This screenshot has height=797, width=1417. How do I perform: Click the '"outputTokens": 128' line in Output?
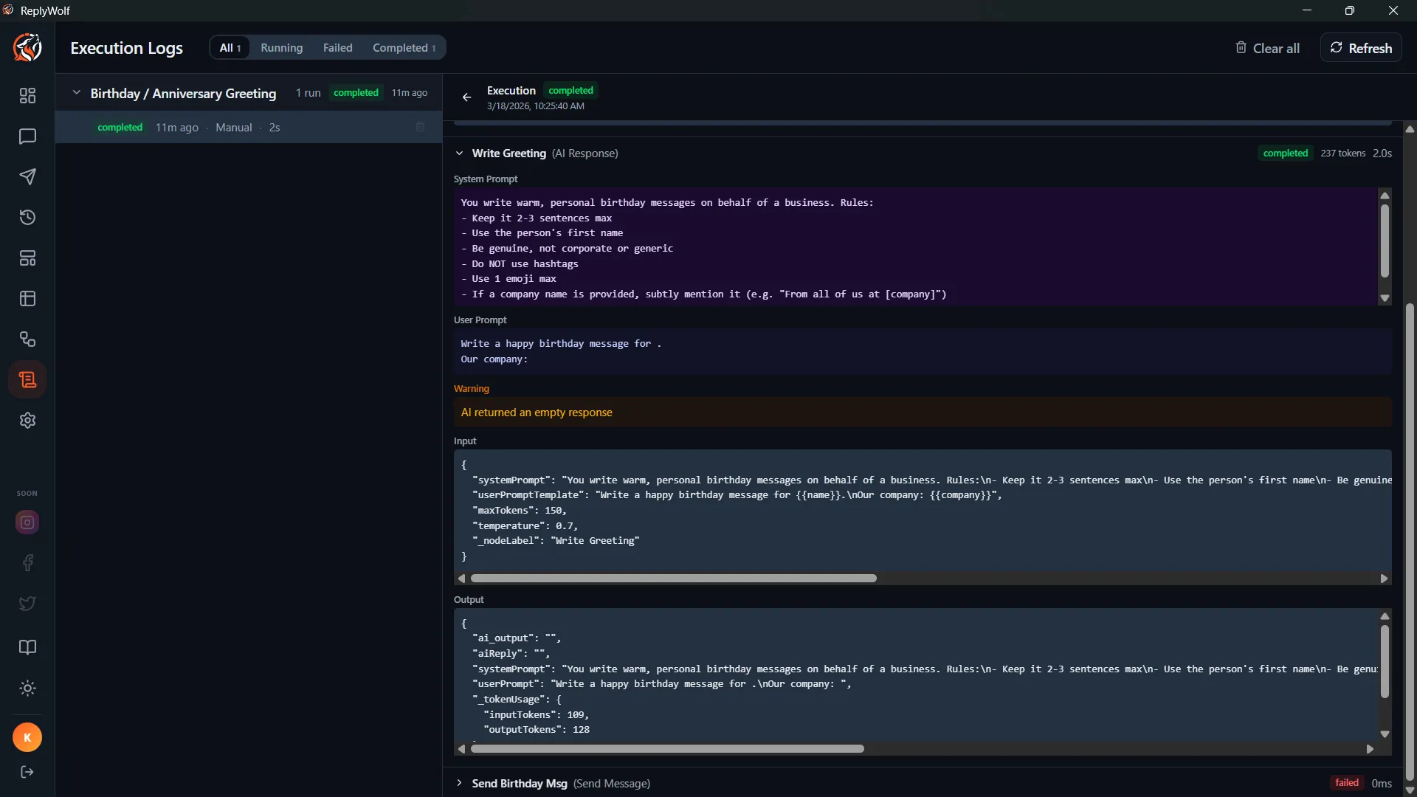tap(537, 730)
